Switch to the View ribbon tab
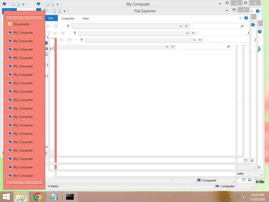Viewport: 269px width, 202px height. click(85, 18)
